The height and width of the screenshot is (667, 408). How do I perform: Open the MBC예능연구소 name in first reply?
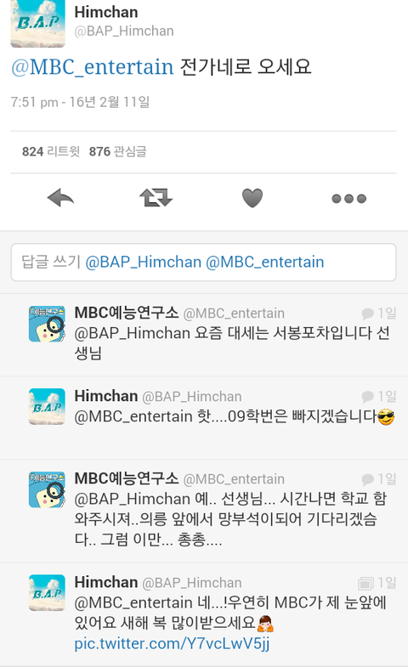(x=127, y=313)
